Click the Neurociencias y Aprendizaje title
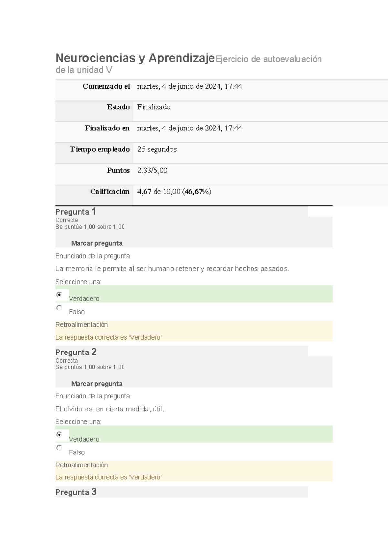Screen dimensions: 388x549 135,58
